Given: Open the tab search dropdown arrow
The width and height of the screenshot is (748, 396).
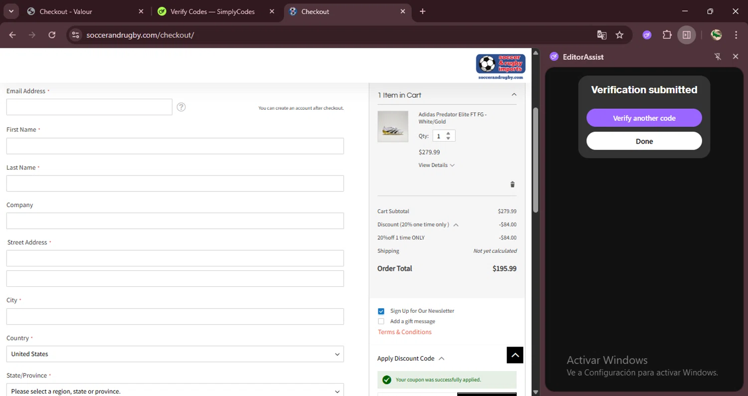Looking at the screenshot, I should point(11,11).
